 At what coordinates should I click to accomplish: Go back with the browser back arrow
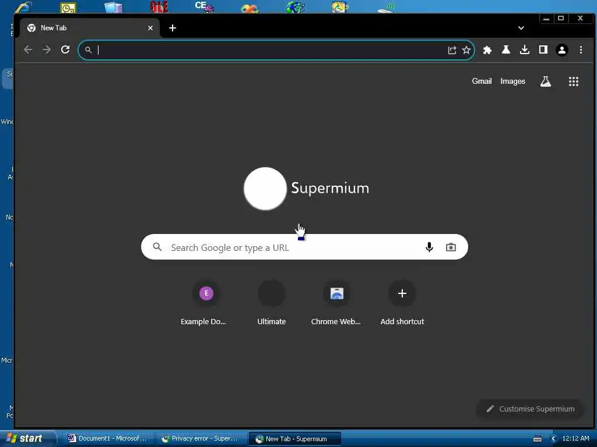pyautogui.click(x=28, y=50)
